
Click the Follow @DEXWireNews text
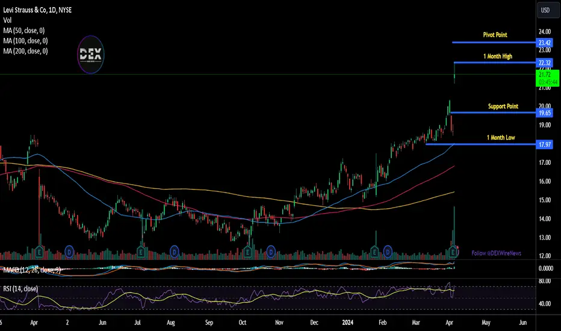[x=496, y=253]
